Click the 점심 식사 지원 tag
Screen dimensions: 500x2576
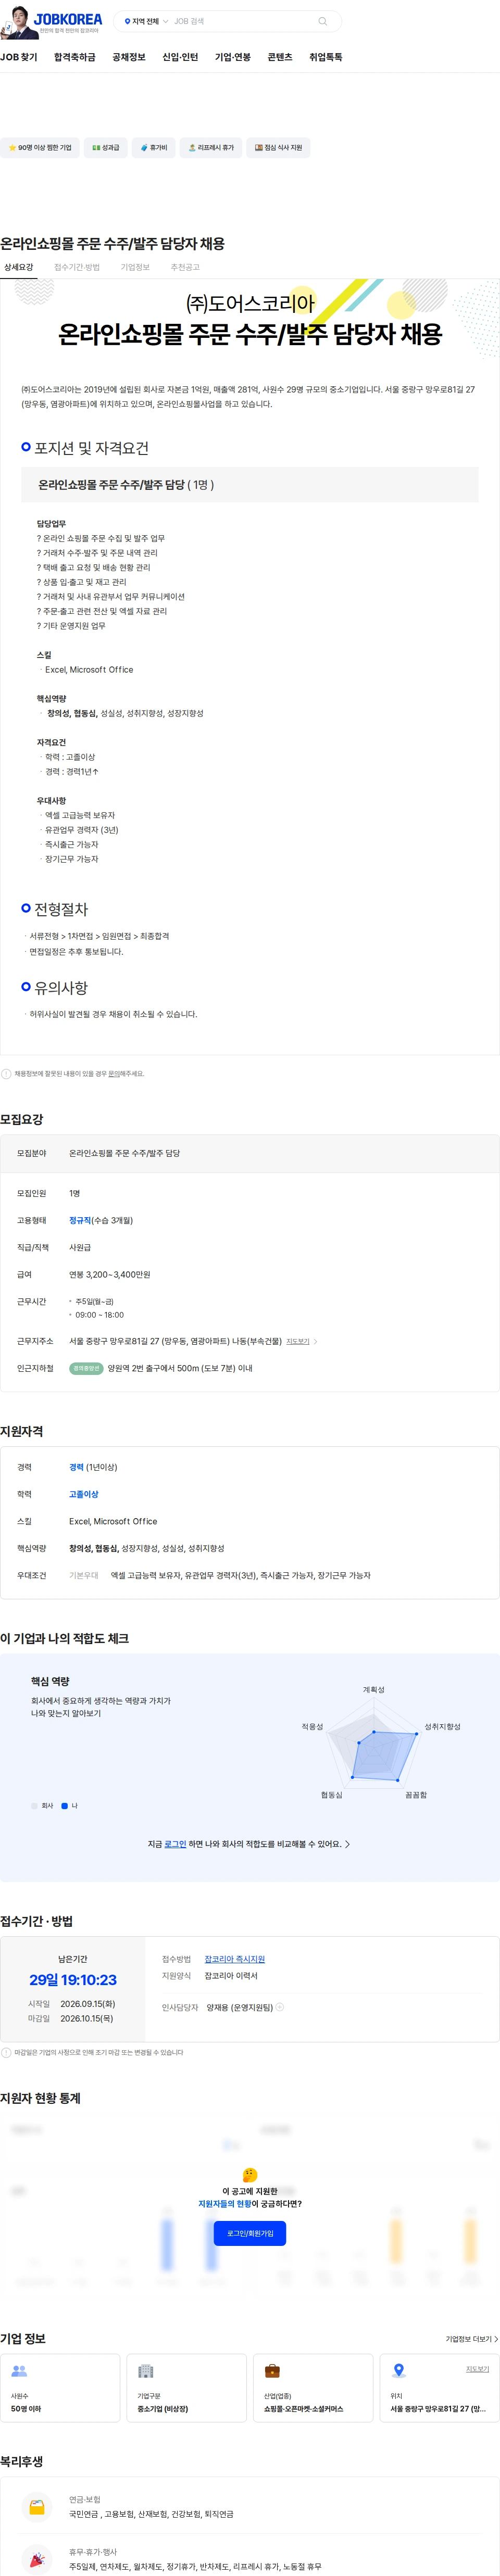pyautogui.click(x=278, y=148)
